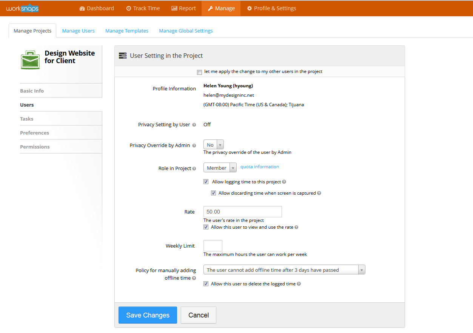
Task: Expand the Role in Project Member dropdown
Action: tap(220, 168)
